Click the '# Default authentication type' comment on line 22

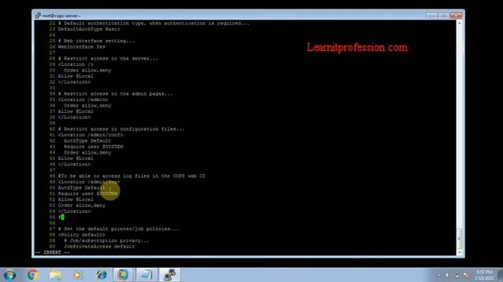pyautogui.click(x=154, y=23)
